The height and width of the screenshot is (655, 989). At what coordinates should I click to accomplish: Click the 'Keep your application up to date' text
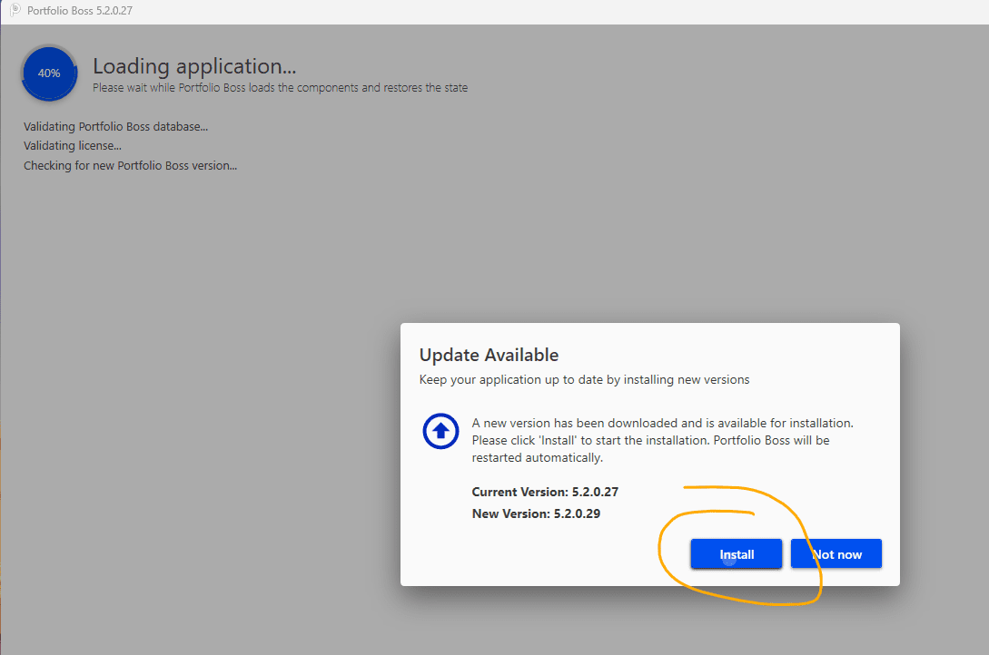[x=584, y=379]
